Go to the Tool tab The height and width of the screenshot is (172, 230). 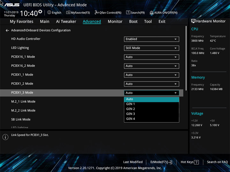click(148, 22)
